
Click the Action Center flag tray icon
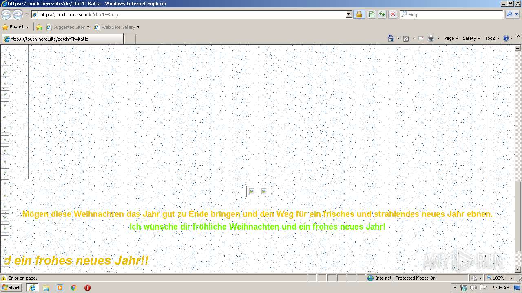point(483,288)
